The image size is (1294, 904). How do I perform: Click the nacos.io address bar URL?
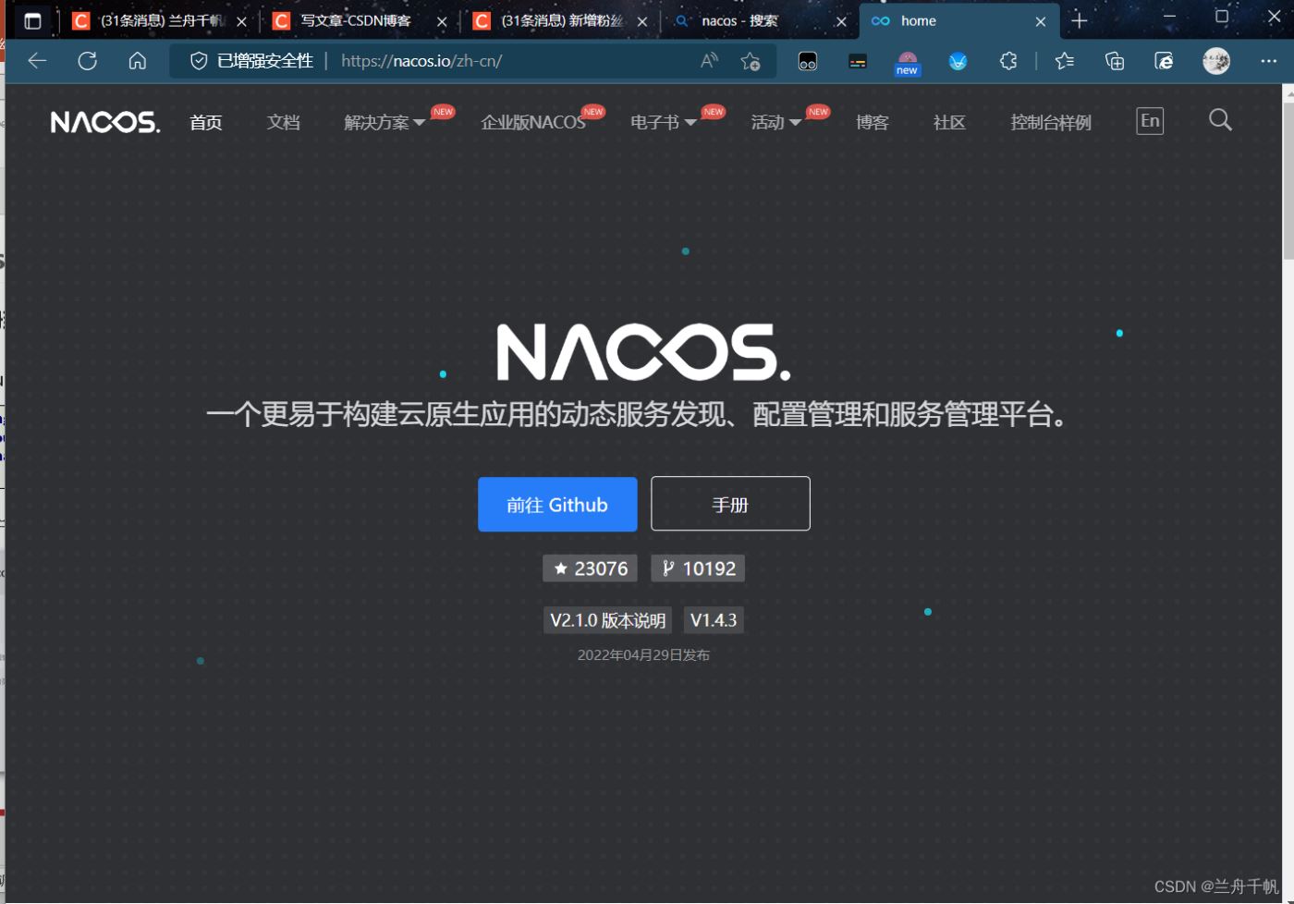tap(421, 61)
